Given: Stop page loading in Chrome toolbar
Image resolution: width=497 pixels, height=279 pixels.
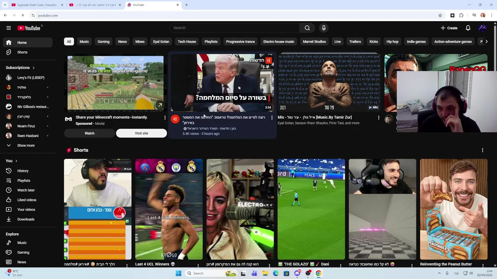Looking at the screenshot, I should [23, 15].
